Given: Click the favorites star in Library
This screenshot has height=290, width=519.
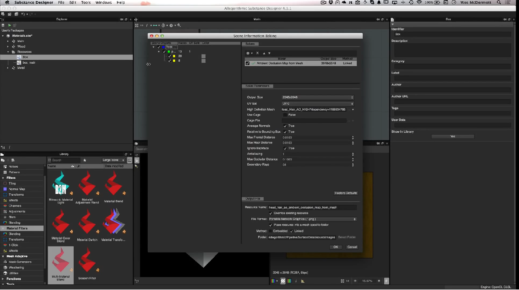Looking at the screenshot, I should [85, 160].
